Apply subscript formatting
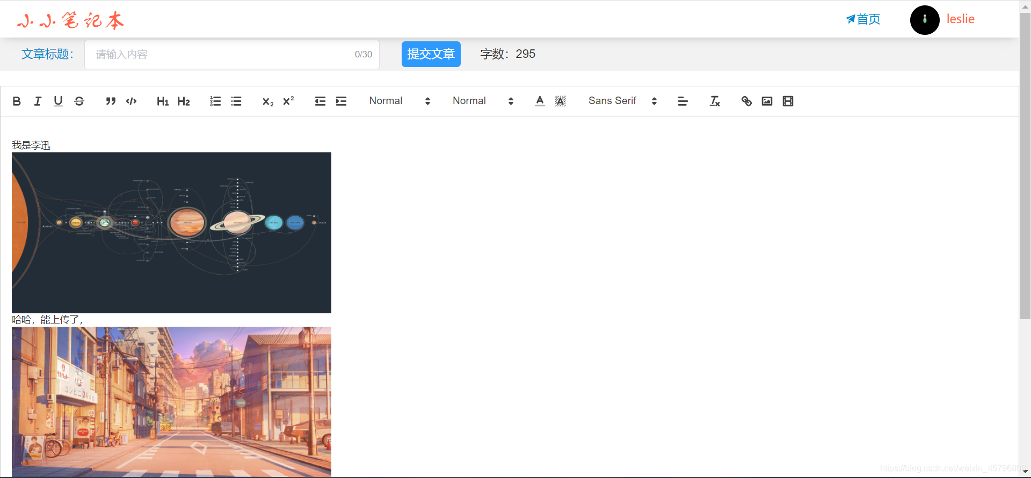 (x=267, y=101)
